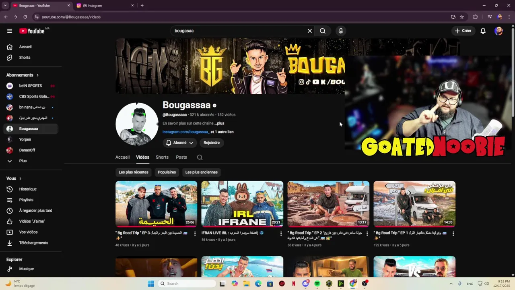This screenshot has height=290, width=515.
Task: Open beIN SPORTS subscription channel
Action: pyautogui.click(x=31, y=86)
